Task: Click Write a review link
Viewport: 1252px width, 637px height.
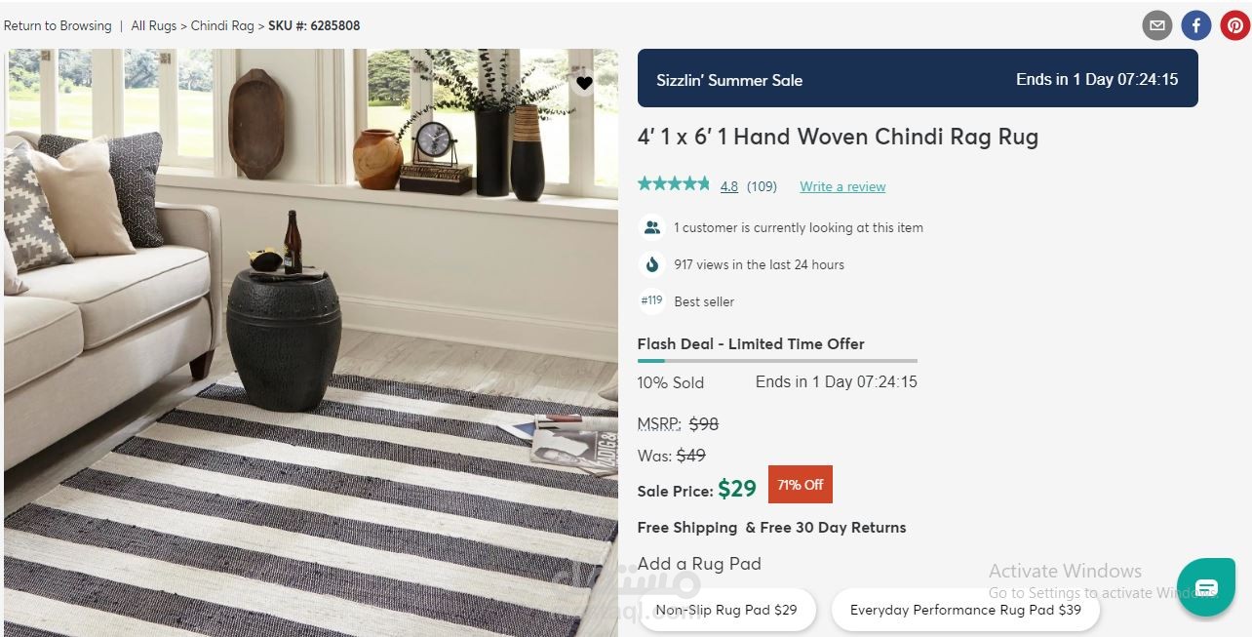Action: (842, 186)
